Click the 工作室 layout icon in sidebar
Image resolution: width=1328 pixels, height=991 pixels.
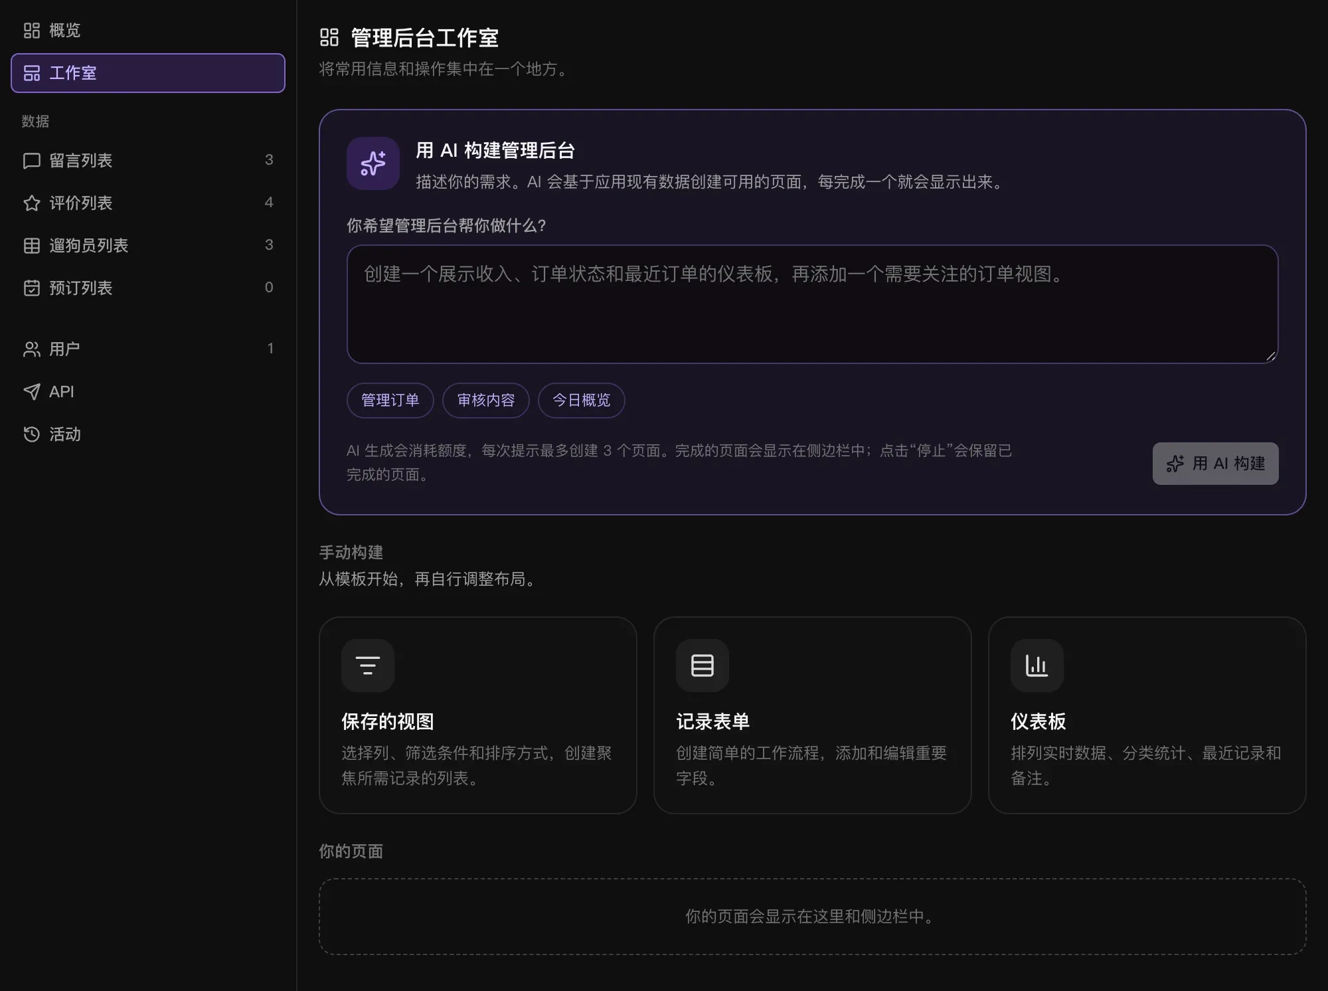(x=32, y=73)
